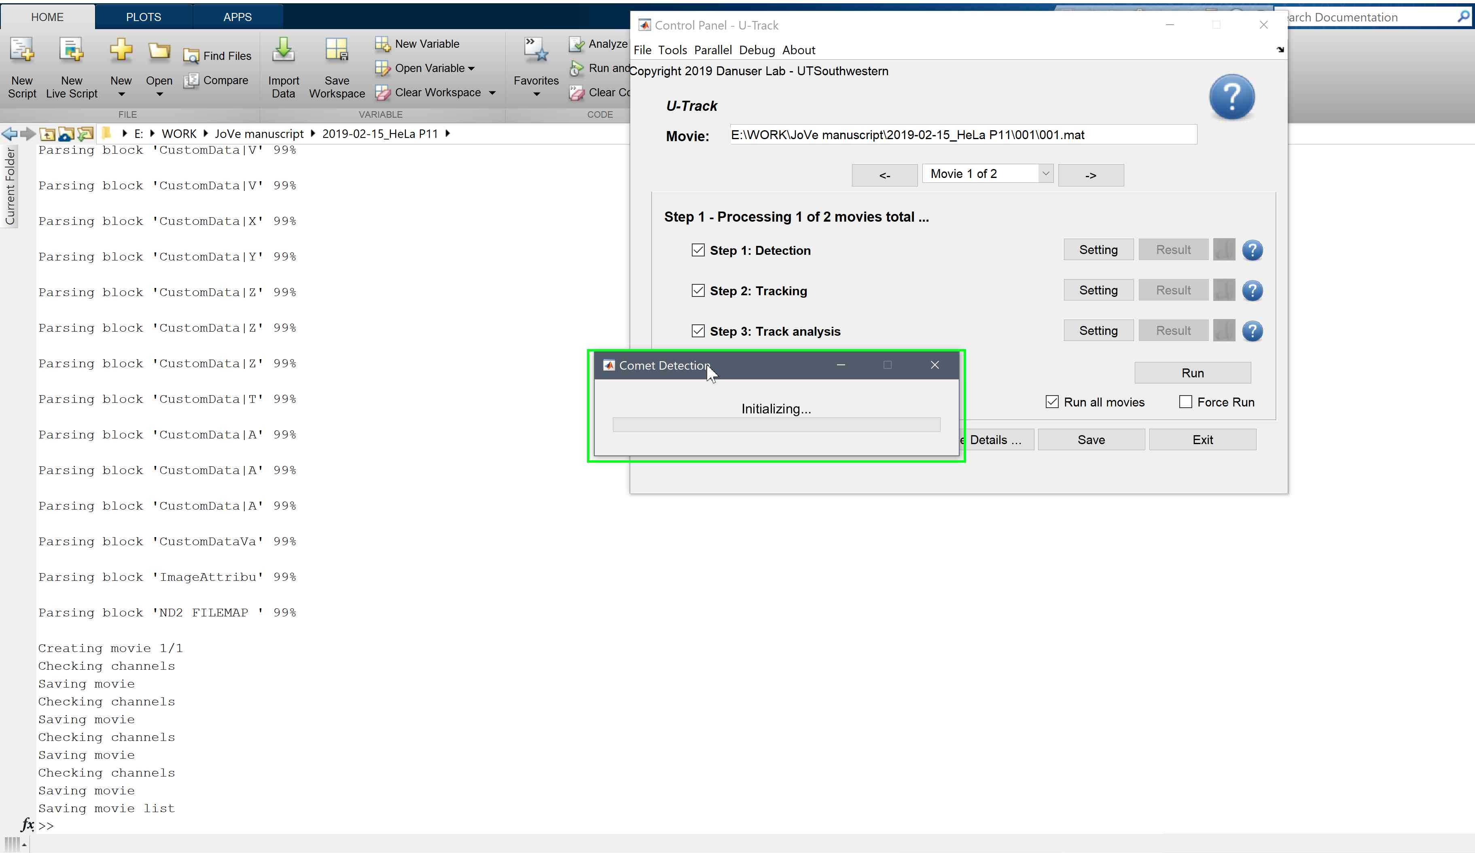
Task: Open the large U-Track help icon
Action: click(x=1231, y=97)
